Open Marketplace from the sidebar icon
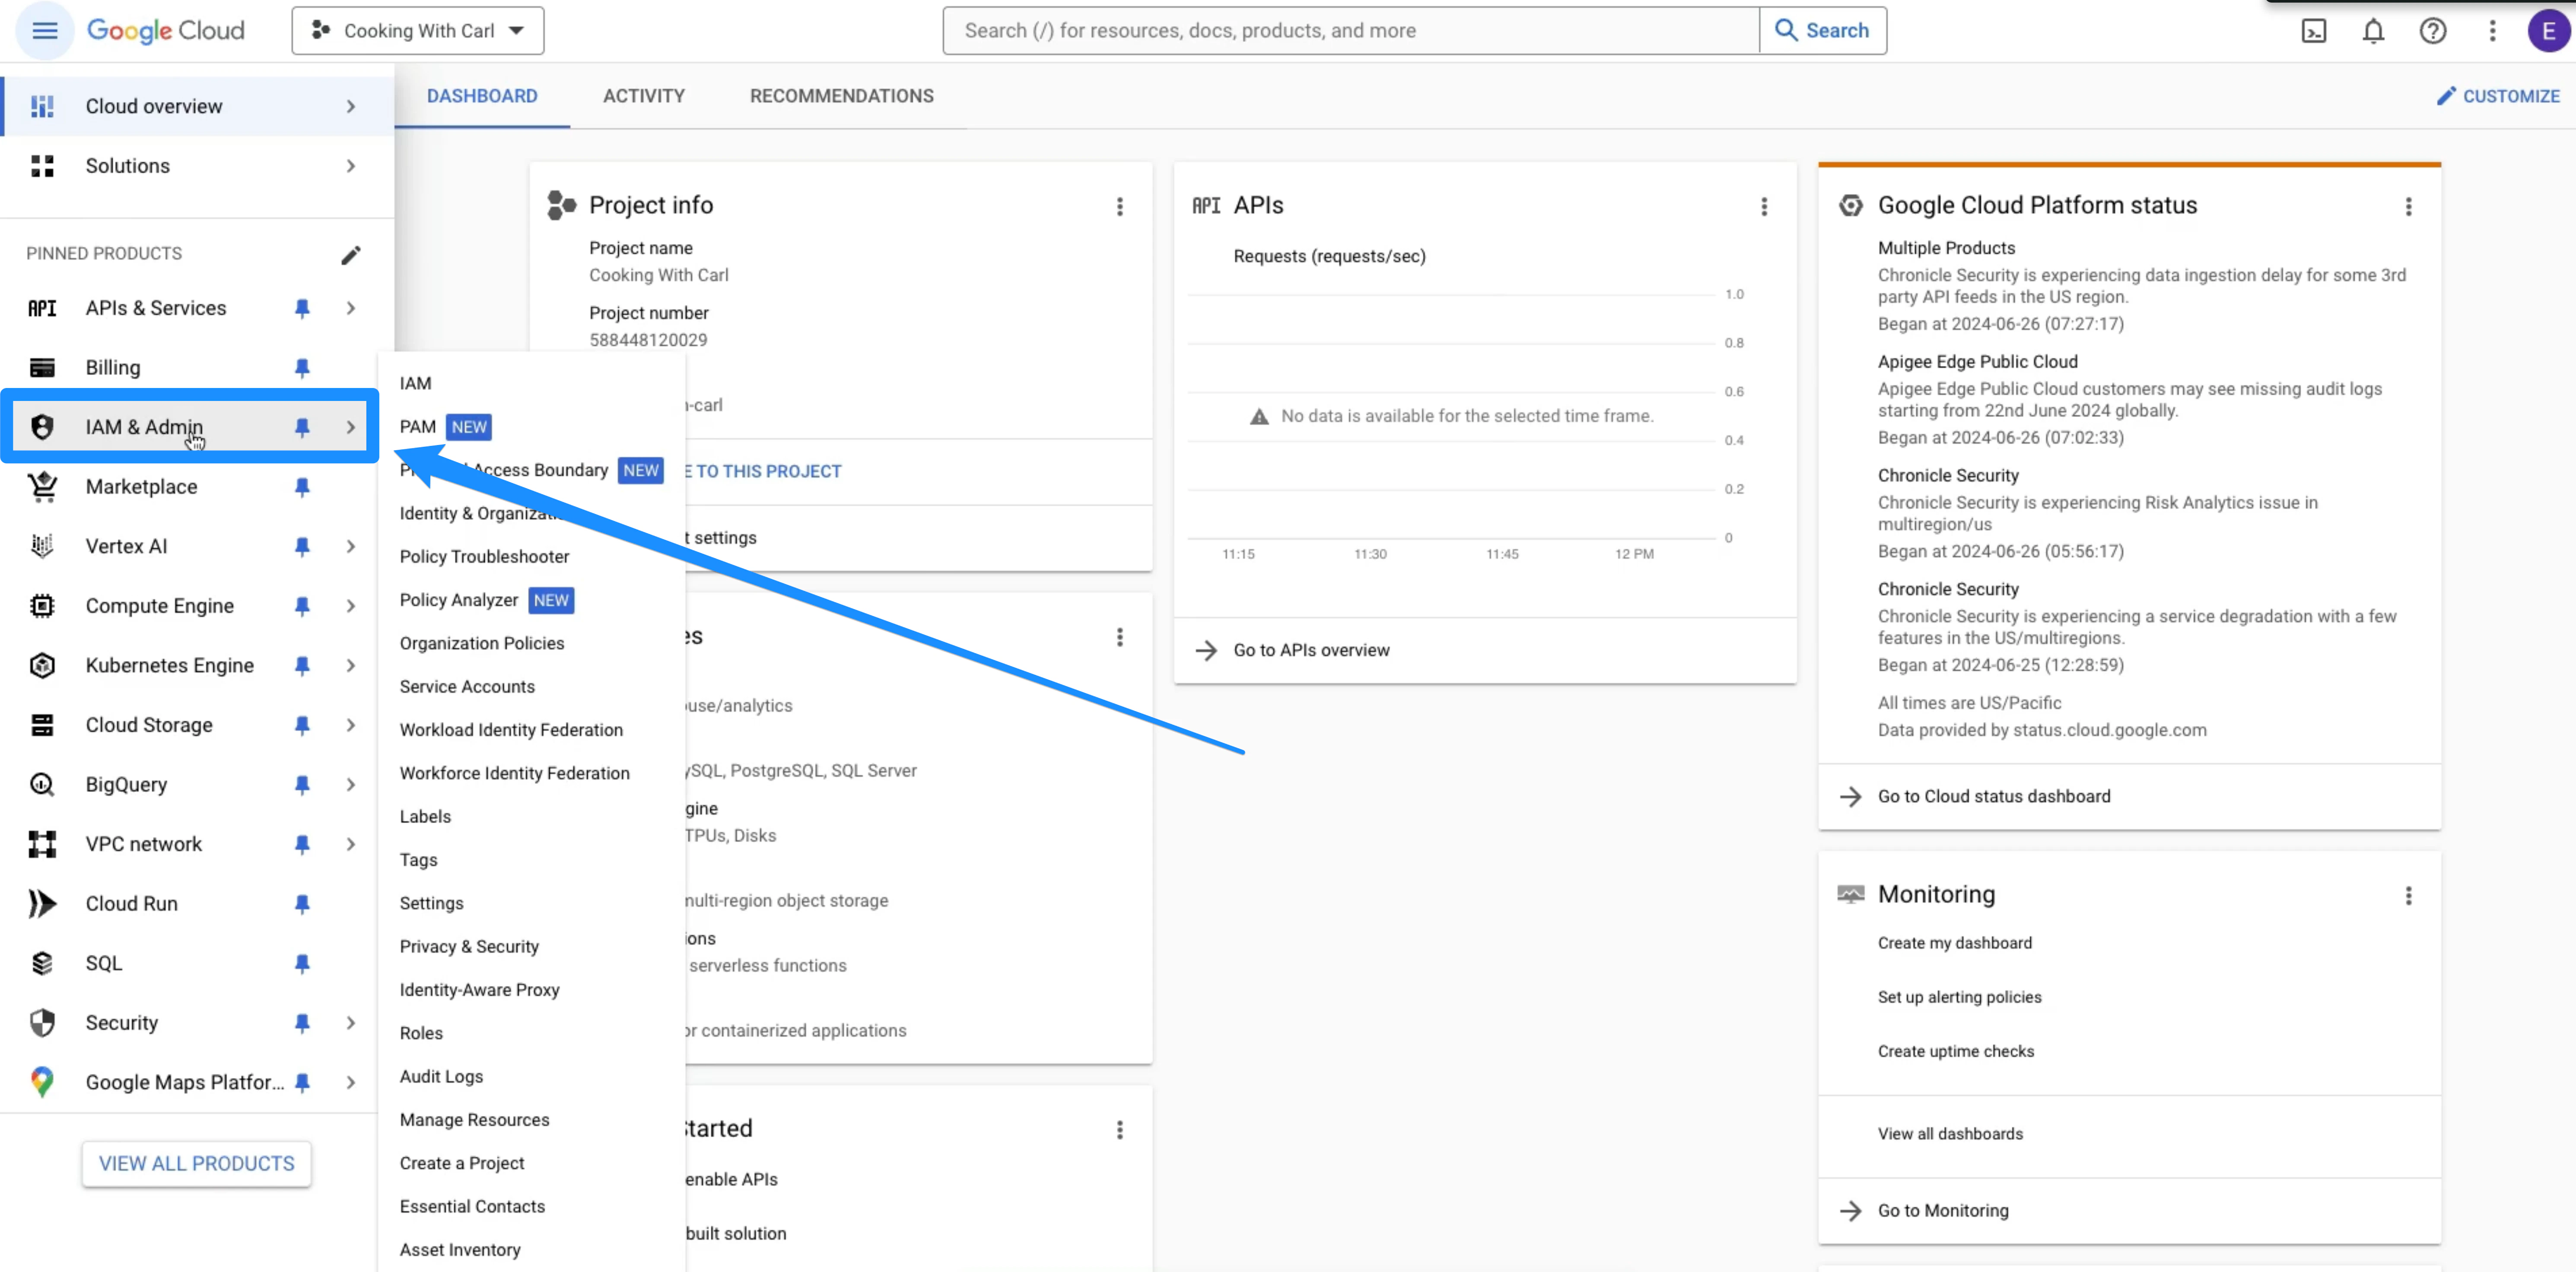 42,487
